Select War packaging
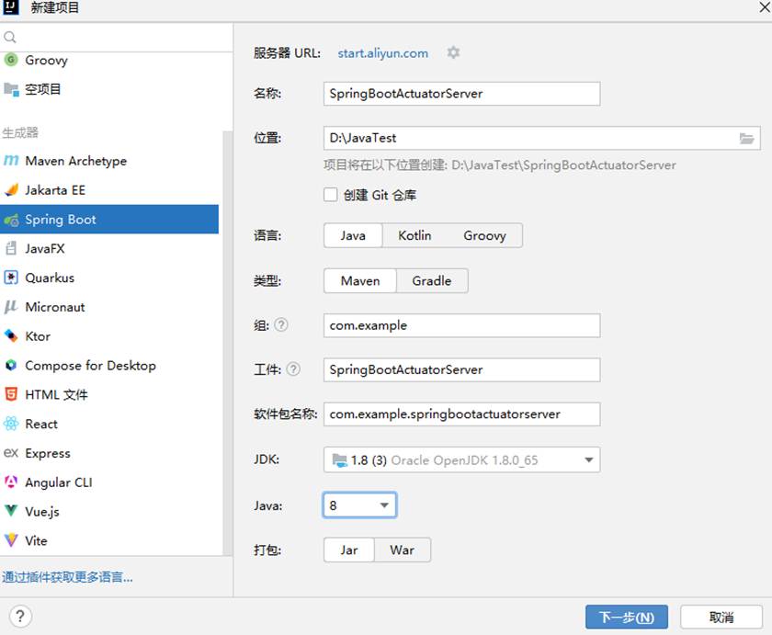This screenshot has width=772, height=635. (x=403, y=550)
